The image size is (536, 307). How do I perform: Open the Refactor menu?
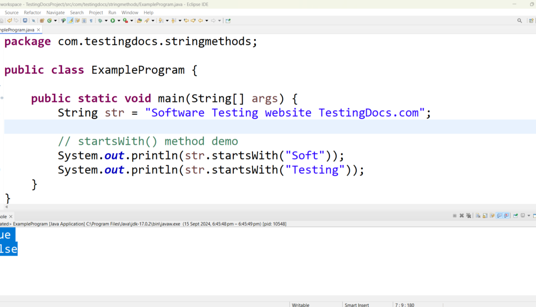tap(32, 12)
